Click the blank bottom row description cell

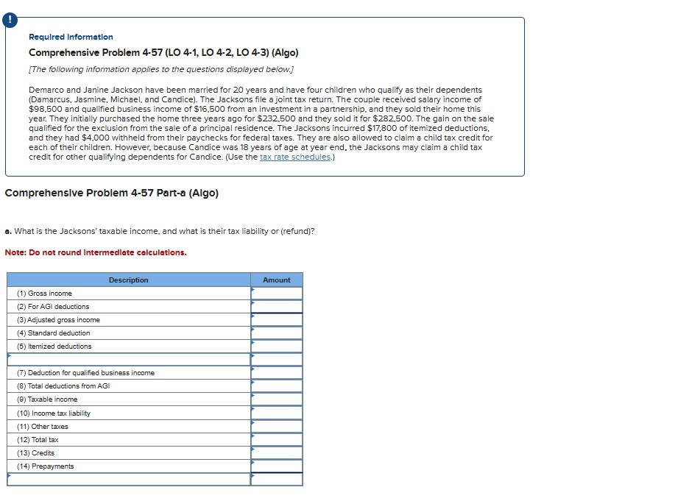[129, 478]
